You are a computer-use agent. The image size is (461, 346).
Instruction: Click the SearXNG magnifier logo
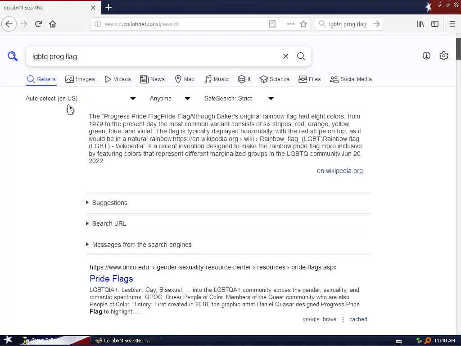13,56
